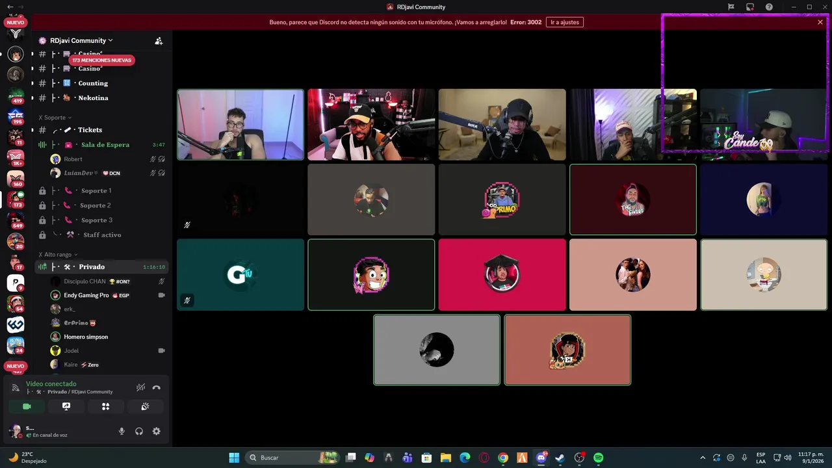Turn off the camera in the voice panel
Viewport: 832px width, 468px height.
tap(27, 406)
